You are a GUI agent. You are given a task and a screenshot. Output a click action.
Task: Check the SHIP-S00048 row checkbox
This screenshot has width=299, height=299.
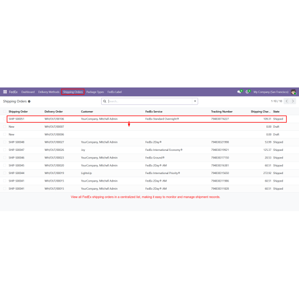click(4, 142)
